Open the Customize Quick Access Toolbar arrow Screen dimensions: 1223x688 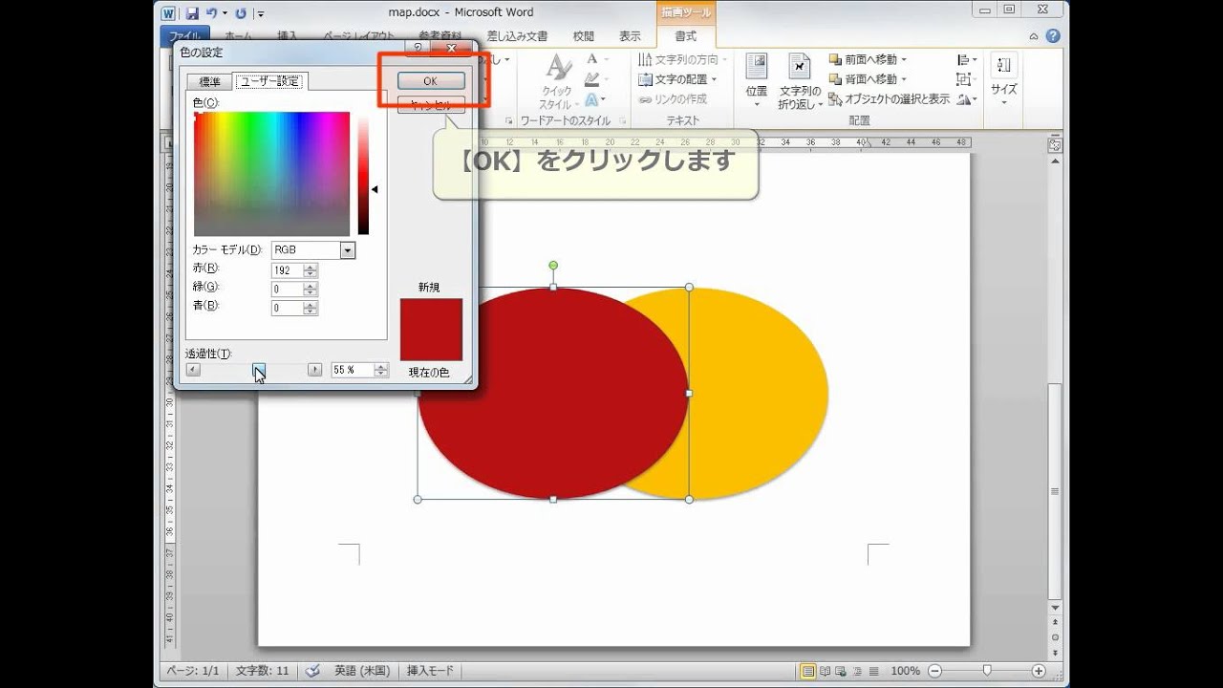pos(261,14)
